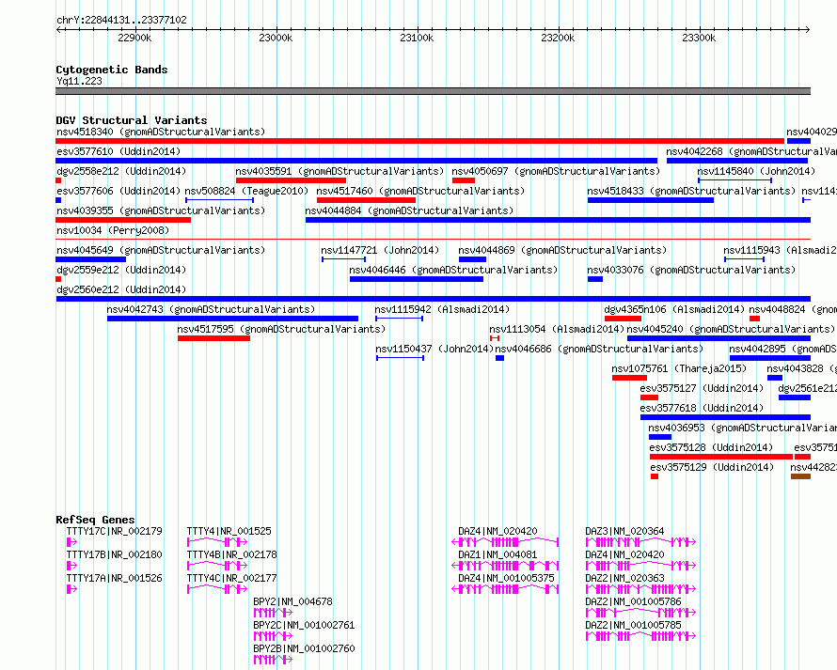Open nsv4046686 variant label
The image size is (837, 670).
point(599,349)
